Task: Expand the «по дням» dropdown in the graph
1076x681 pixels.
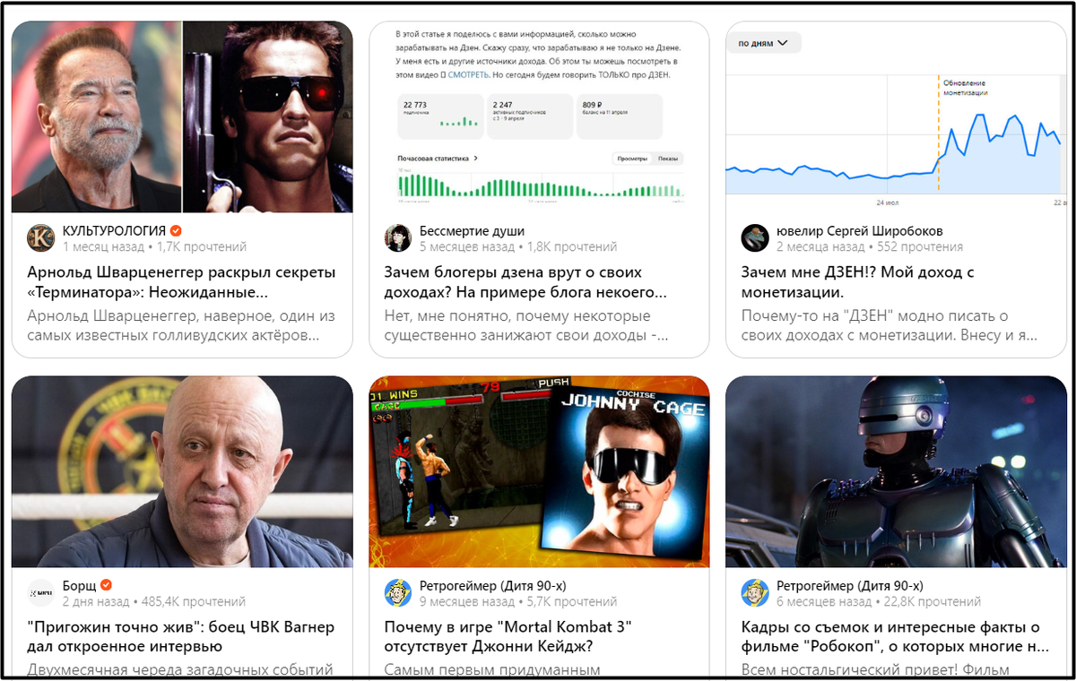Action: coord(763,43)
